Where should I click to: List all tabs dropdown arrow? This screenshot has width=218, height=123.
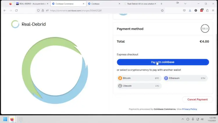pyautogui.click(x=185, y=4)
